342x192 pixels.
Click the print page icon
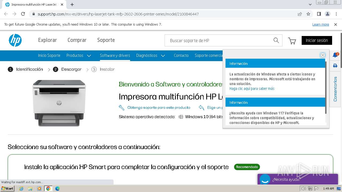[x=335, y=66]
